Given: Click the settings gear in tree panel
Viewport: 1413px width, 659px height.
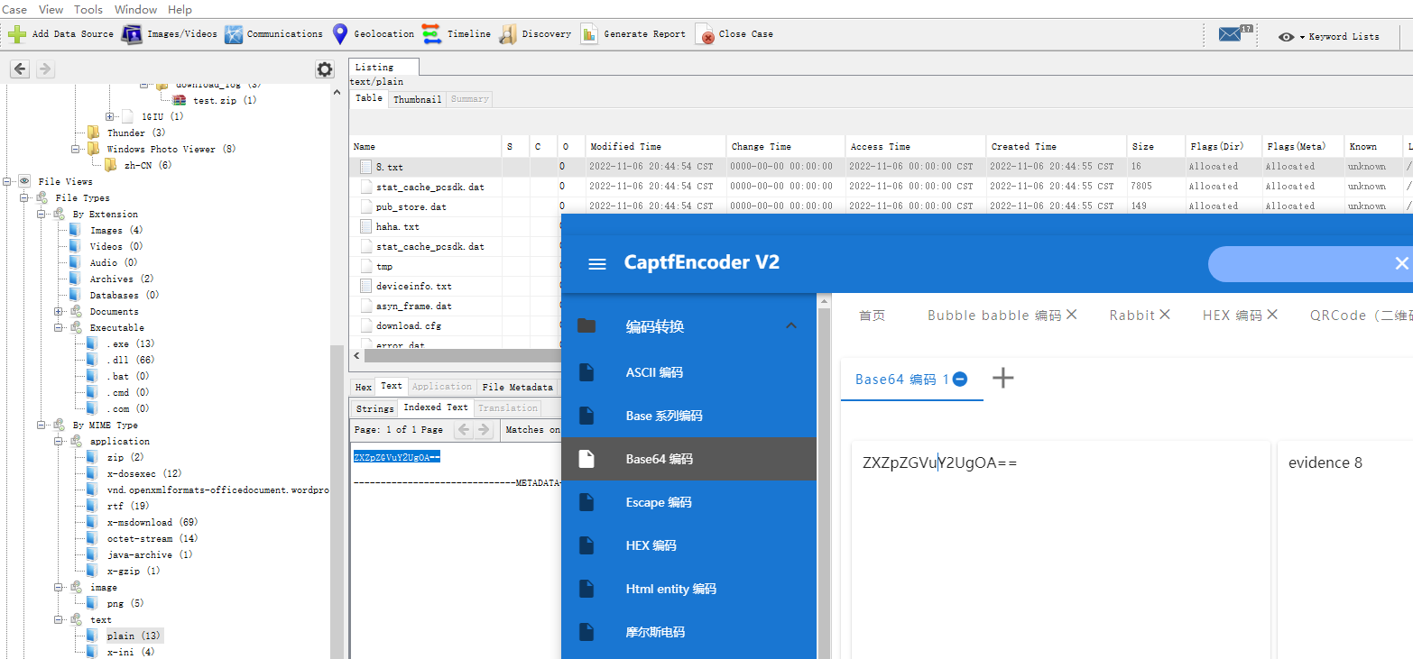Looking at the screenshot, I should 324,69.
